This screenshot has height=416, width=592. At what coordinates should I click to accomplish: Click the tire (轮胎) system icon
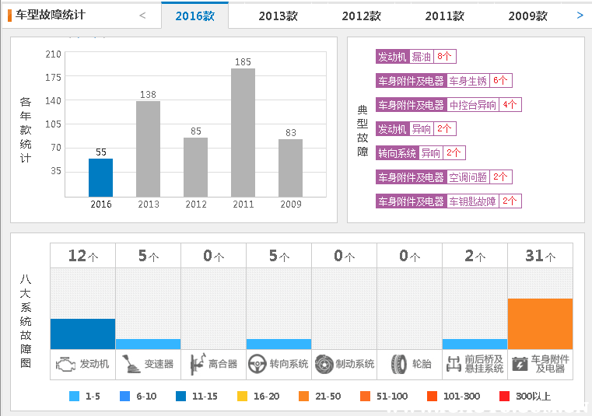[x=398, y=363]
